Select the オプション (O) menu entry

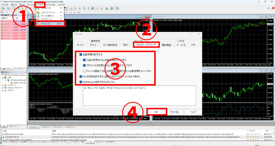point(50,24)
